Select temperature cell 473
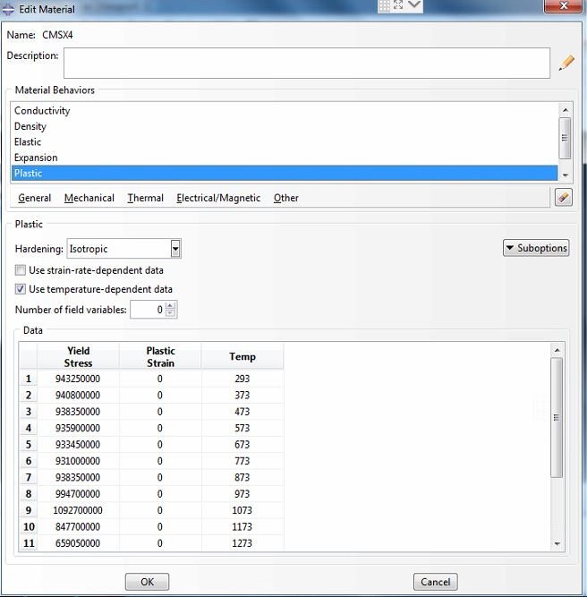Viewport: 587px width, 597px height. point(242,412)
